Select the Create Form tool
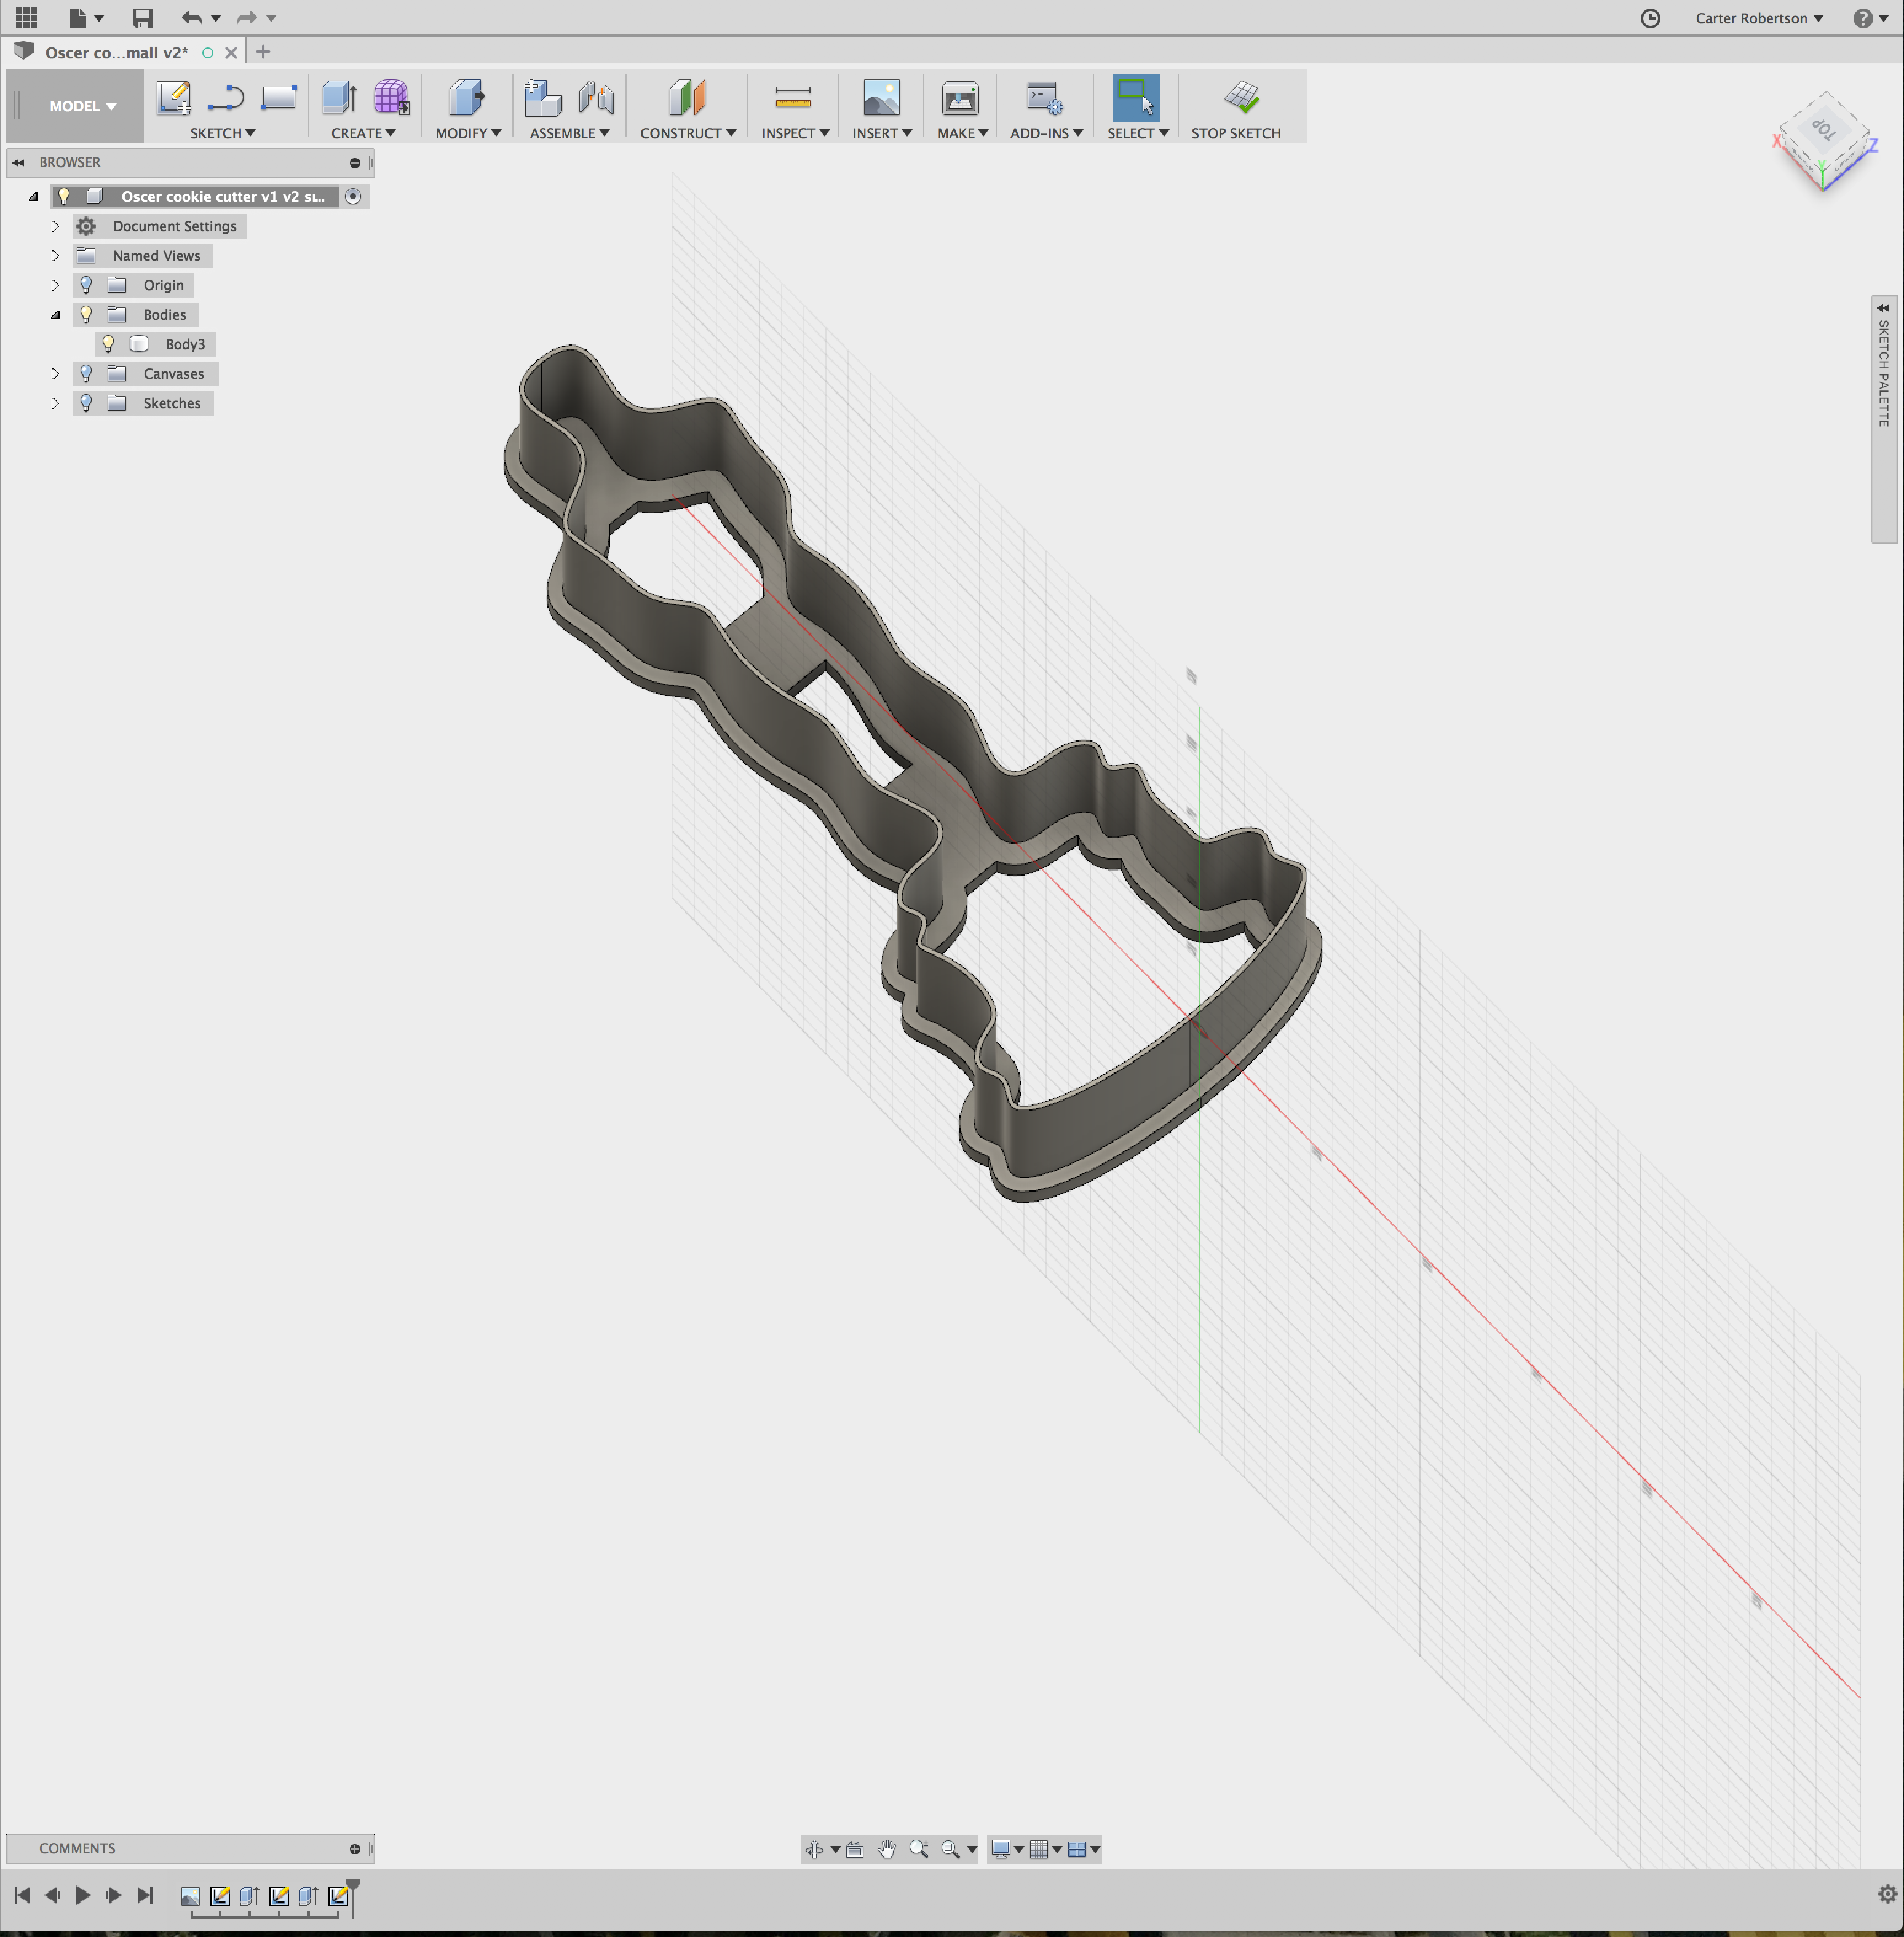This screenshot has height=1937, width=1904. [x=391, y=98]
